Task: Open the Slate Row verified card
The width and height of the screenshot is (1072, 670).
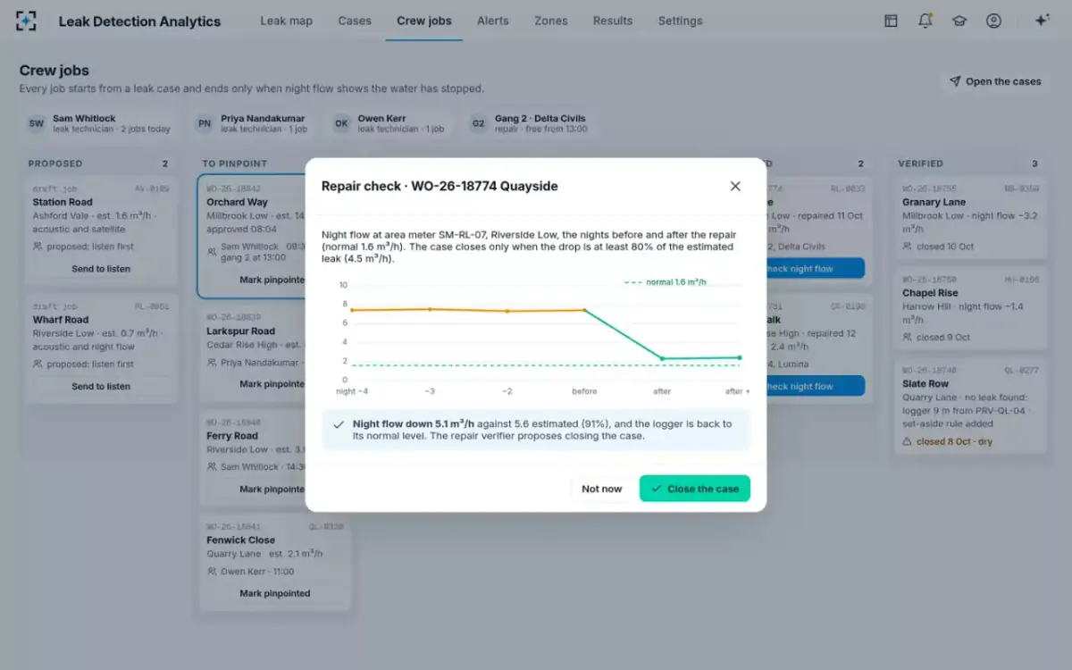Action: pyautogui.click(x=971, y=406)
